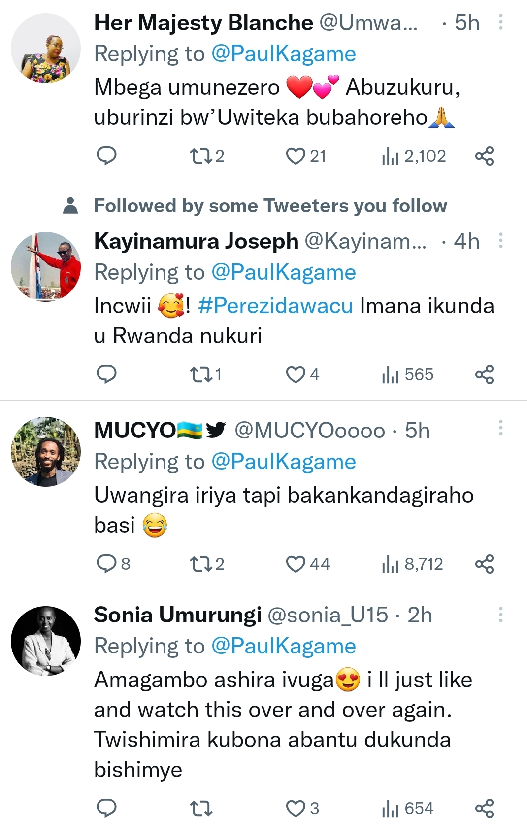Open more options on Kayinamura Joseph's tweet
The image size is (527, 833).
(x=501, y=241)
